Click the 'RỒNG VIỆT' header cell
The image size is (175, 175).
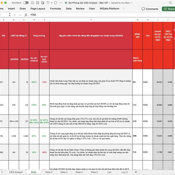pos(137,36)
